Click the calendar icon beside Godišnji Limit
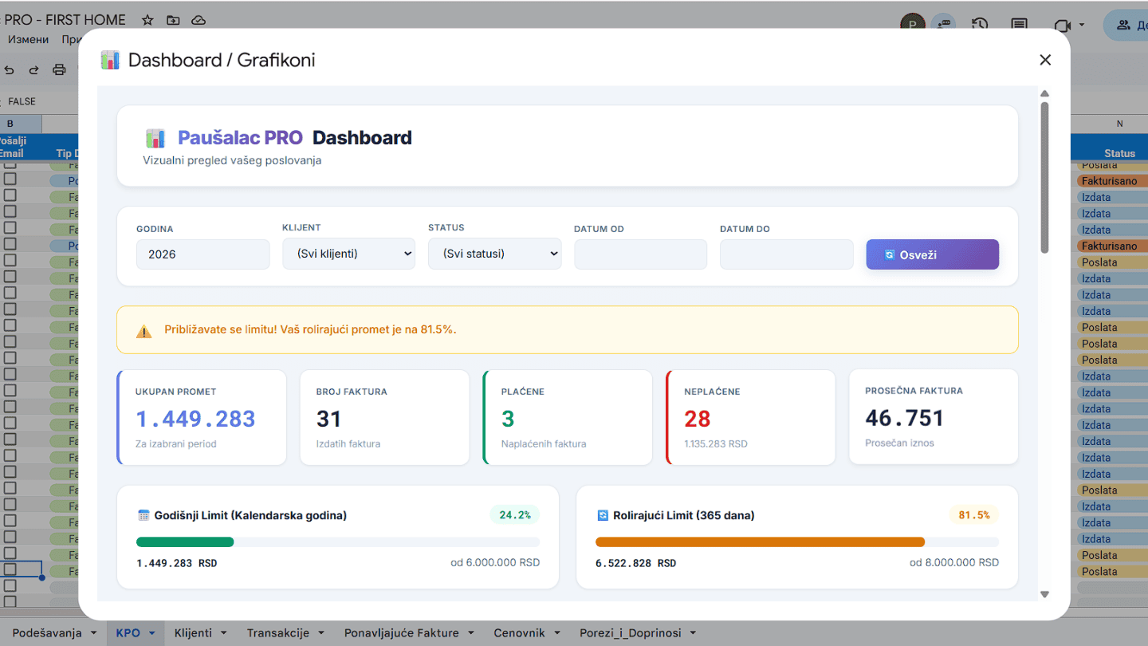This screenshot has height=646, width=1148. (x=143, y=515)
